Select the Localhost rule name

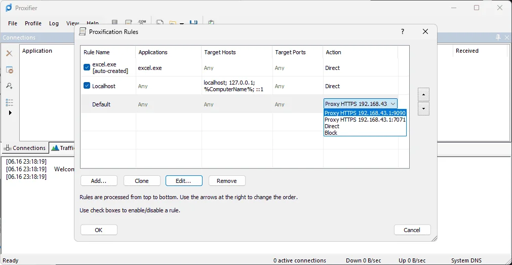pyautogui.click(x=104, y=86)
